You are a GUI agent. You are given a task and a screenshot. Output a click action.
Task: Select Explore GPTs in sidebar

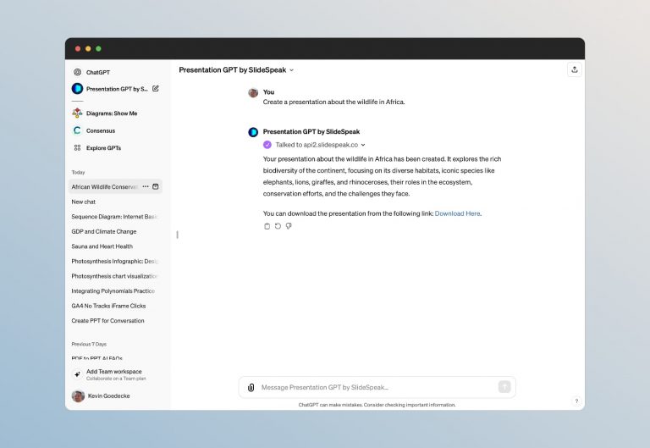tap(103, 147)
